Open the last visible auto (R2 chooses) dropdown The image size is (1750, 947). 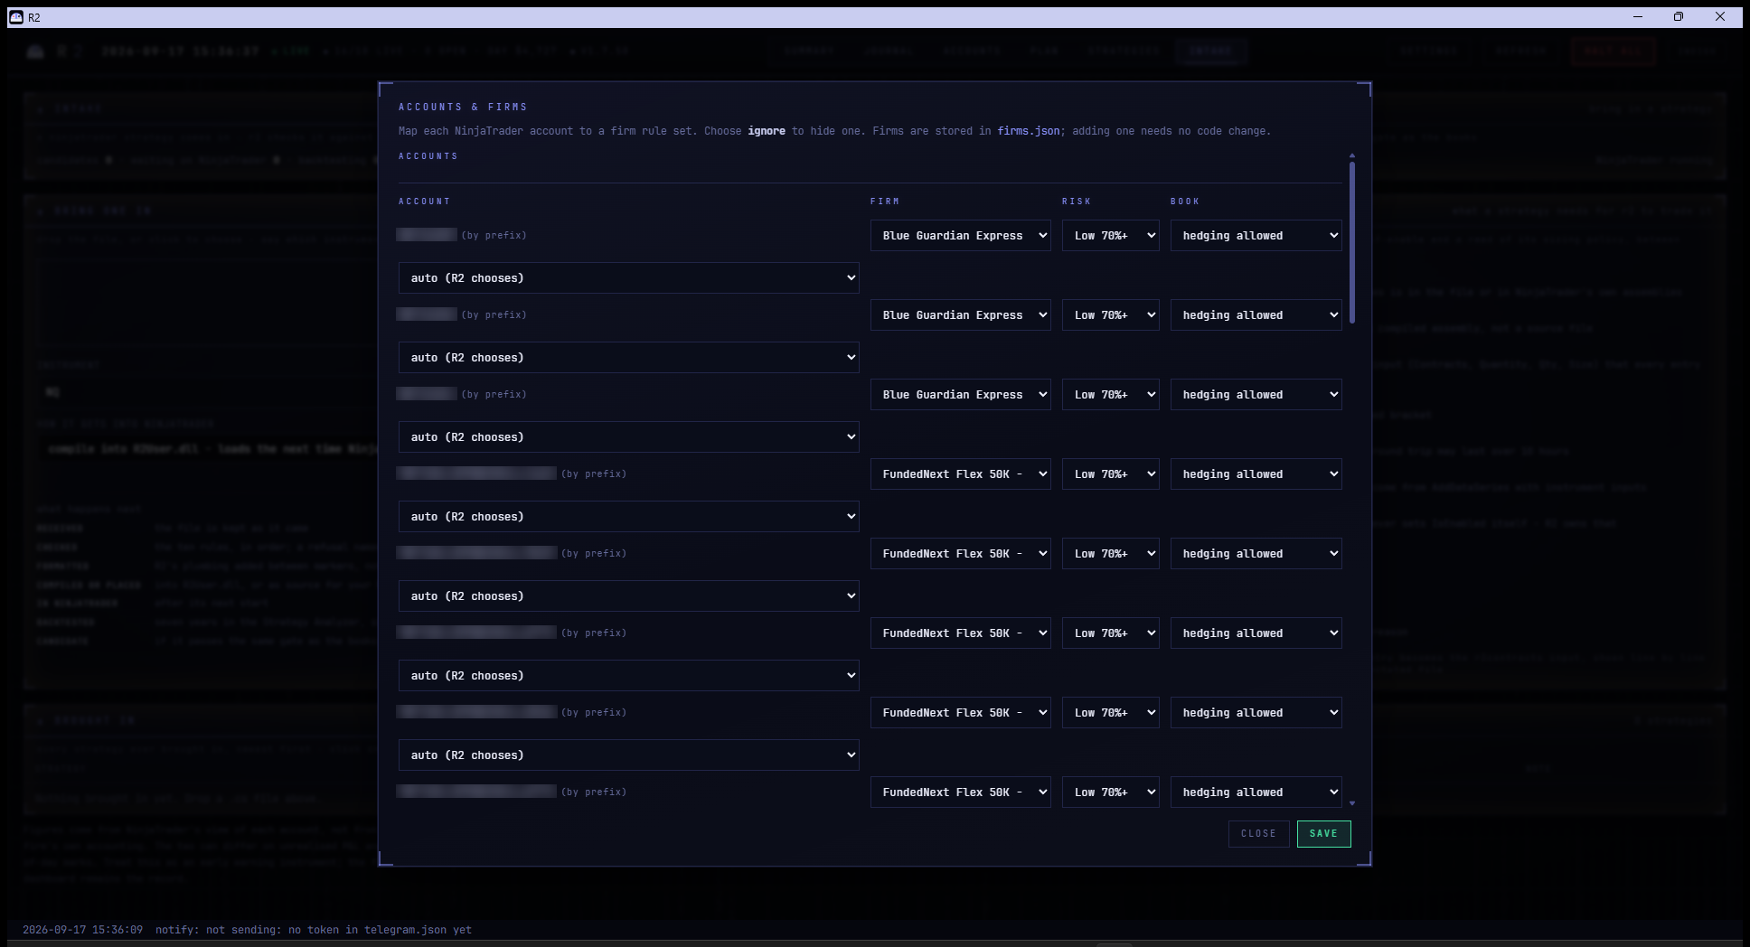click(628, 755)
